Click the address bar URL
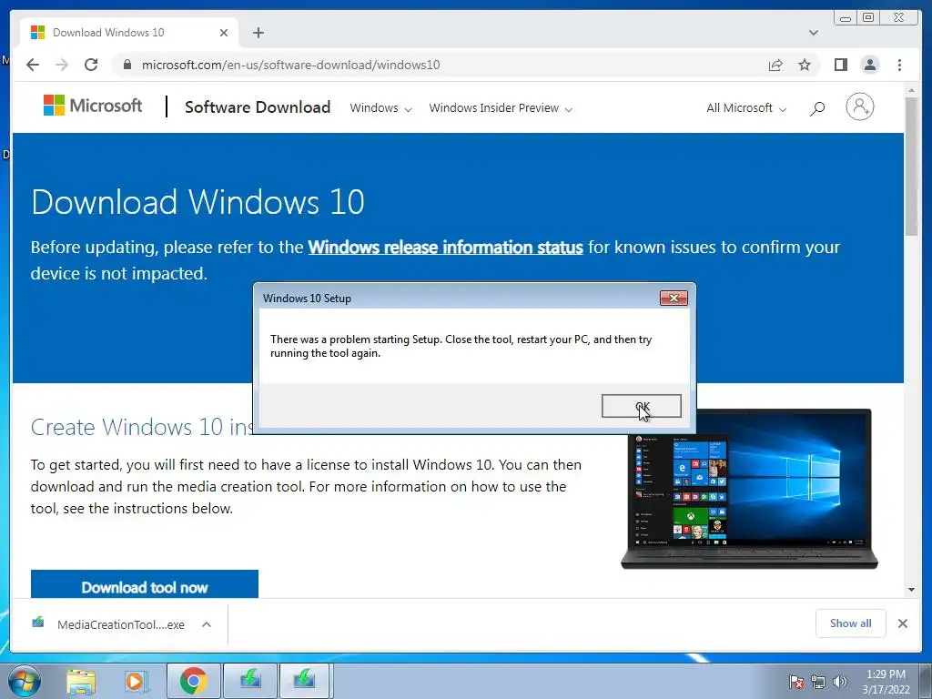The height and width of the screenshot is (699, 932). pyautogui.click(x=290, y=65)
